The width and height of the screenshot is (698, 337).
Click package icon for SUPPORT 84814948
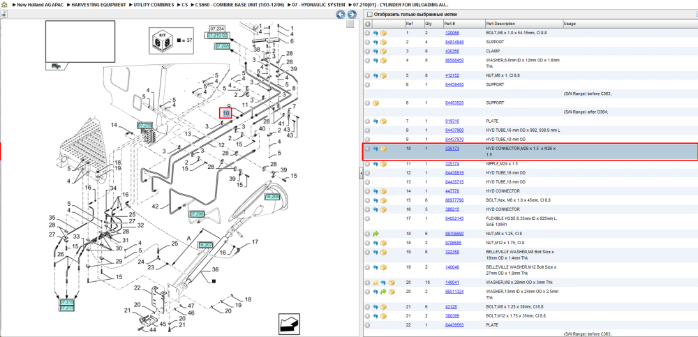coord(383,43)
